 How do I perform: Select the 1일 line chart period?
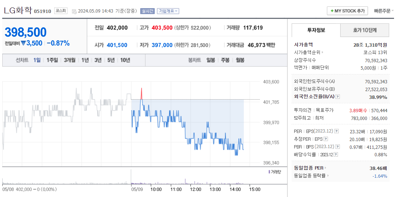tap(37, 60)
